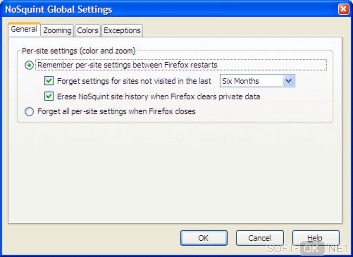
Task: Click the 'Forget settings for sites not visited' label text
Action: pyautogui.click(x=134, y=81)
